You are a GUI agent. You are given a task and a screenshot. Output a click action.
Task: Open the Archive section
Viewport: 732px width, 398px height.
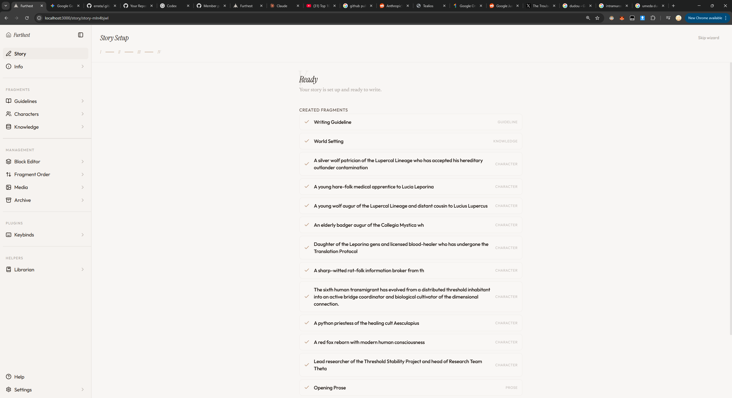point(22,200)
